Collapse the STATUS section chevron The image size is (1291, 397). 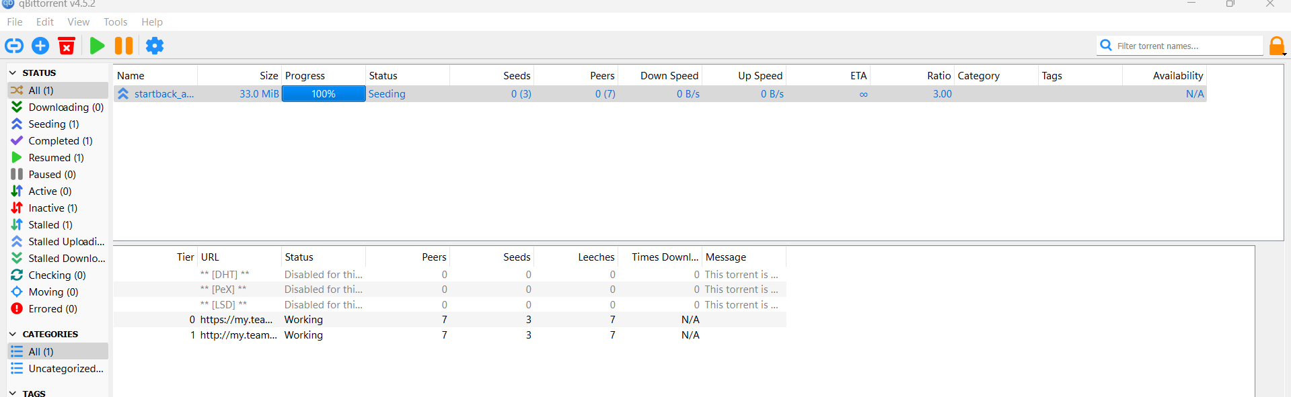pyautogui.click(x=13, y=73)
